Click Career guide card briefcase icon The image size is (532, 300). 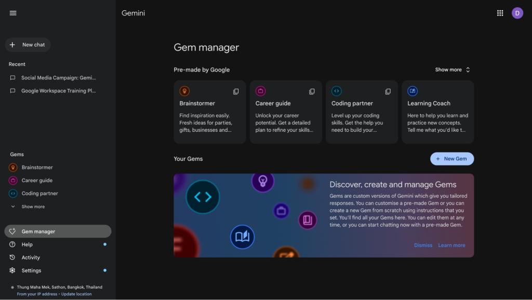click(x=261, y=91)
